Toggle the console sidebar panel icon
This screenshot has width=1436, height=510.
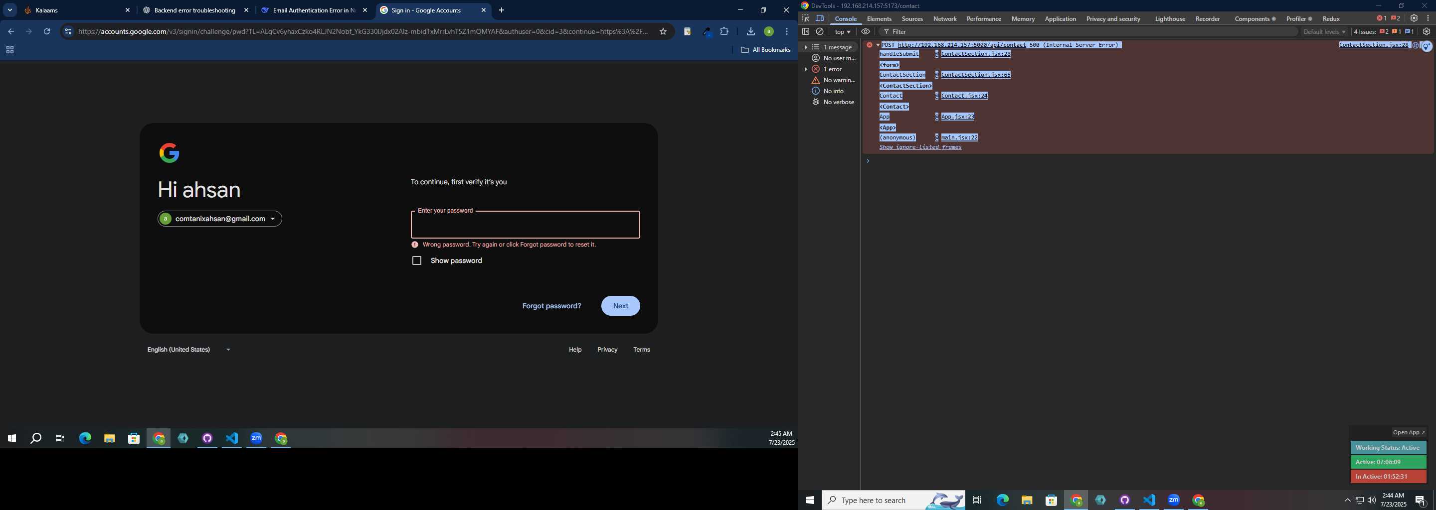pyautogui.click(x=806, y=32)
